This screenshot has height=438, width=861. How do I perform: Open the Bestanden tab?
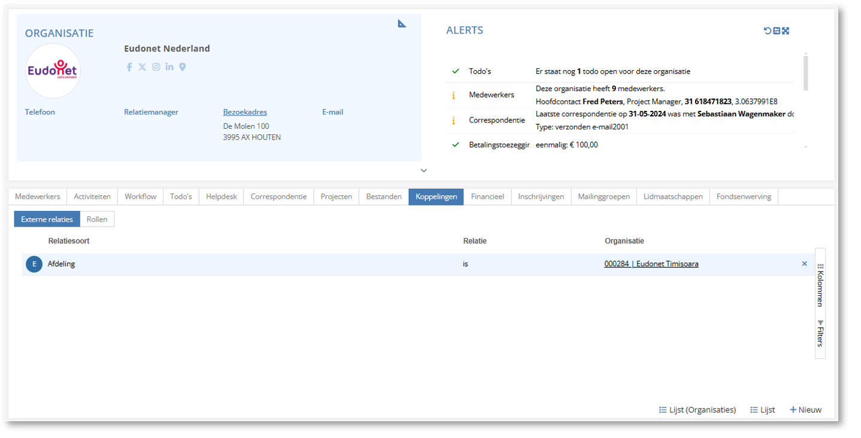tap(384, 197)
